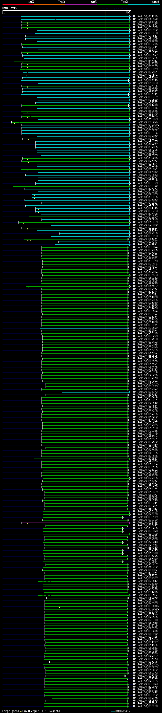Click the arrowhead ending the Q1PK09 bar
The width and height of the screenshot is (162, 713).
coord(130,534)
